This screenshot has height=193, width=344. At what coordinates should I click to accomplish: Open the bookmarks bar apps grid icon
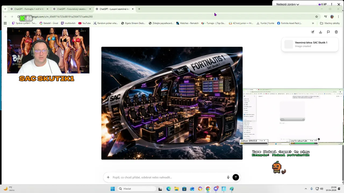tap(5, 23)
